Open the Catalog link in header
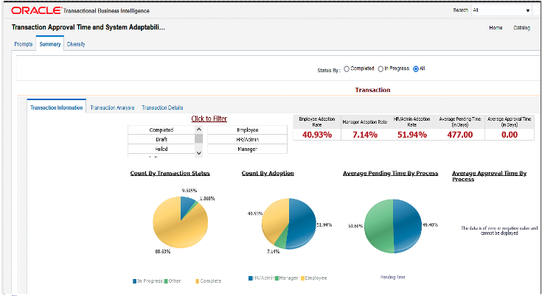Image resolution: width=542 pixels, height=296 pixels. coord(521,27)
